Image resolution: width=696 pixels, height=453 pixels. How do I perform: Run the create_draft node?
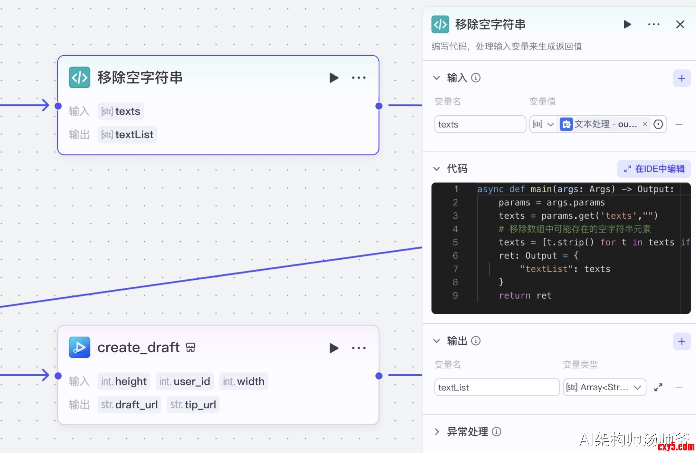tap(334, 348)
